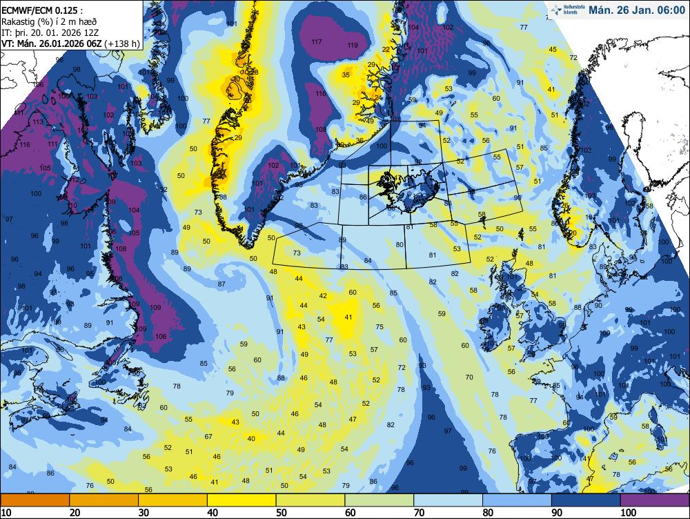Click the humidity value 87 near the swirl
Viewport: 690px width, 519px height.
point(221,284)
